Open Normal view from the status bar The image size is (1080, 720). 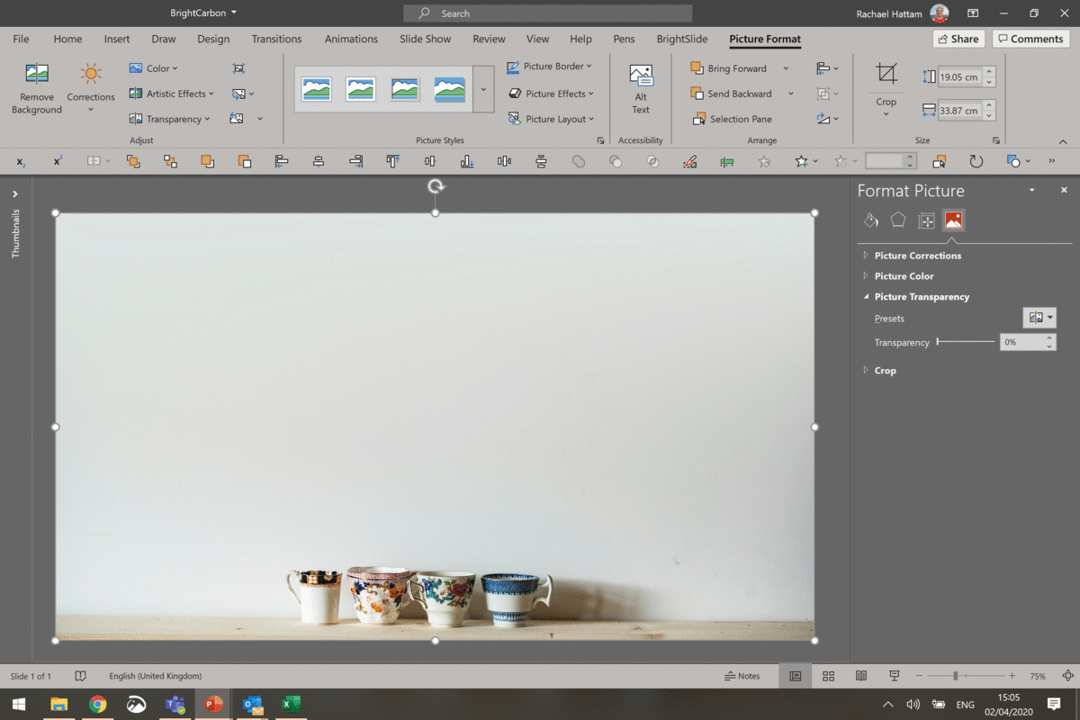coord(795,676)
